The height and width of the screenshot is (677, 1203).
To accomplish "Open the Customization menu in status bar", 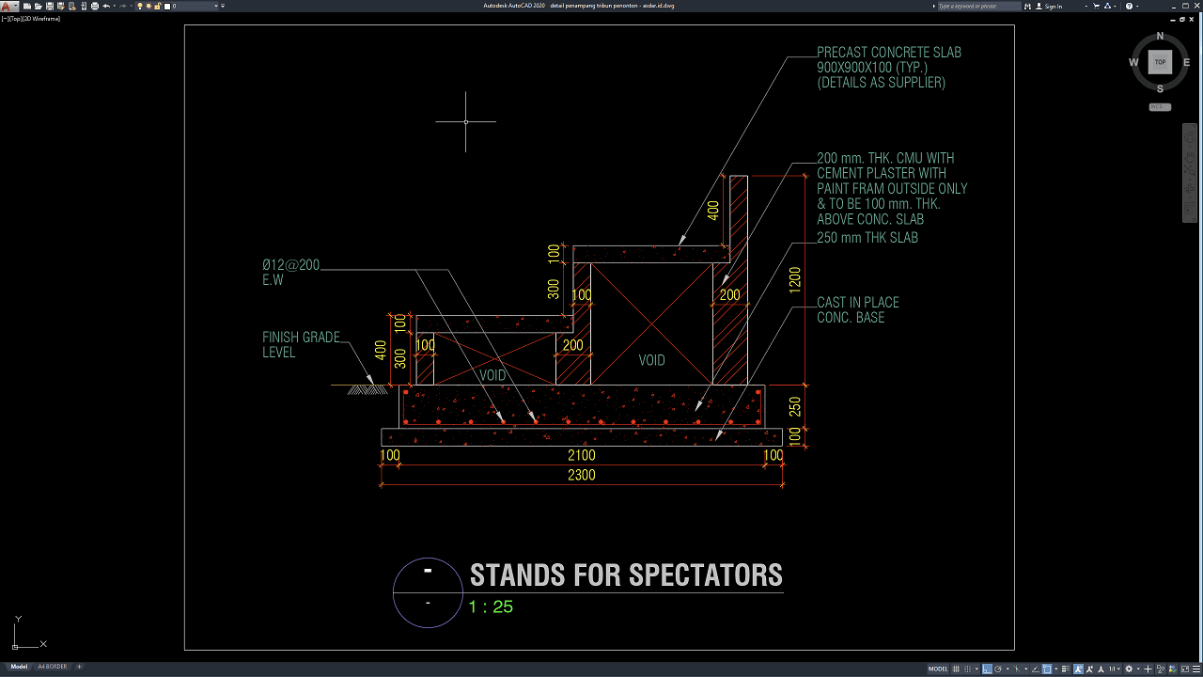I will coord(1195,669).
